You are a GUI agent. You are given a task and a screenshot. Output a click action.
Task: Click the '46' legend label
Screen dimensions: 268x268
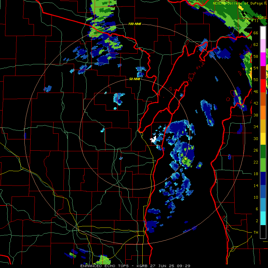pos(256,92)
